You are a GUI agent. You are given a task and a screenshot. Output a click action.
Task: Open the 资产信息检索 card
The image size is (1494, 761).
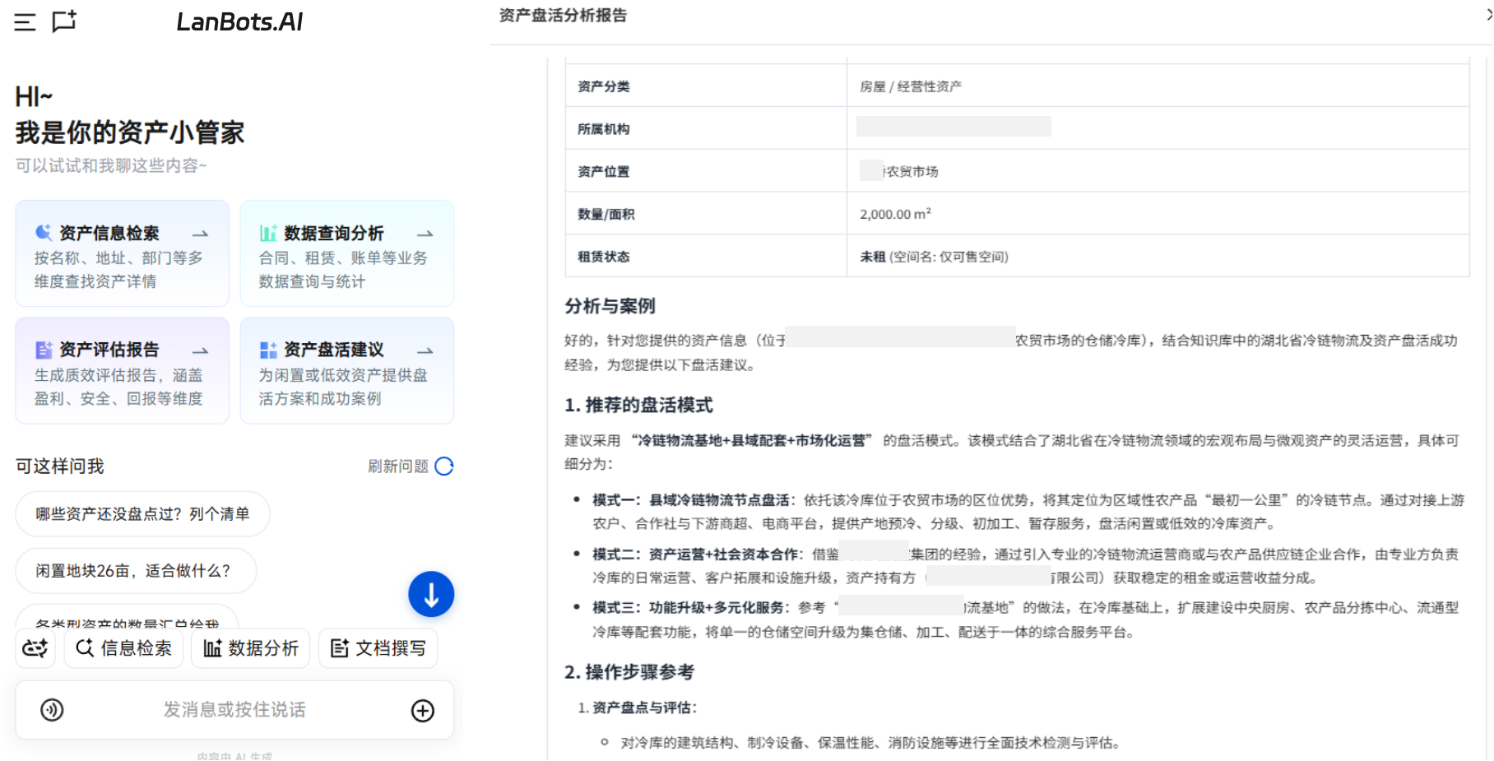pyautogui.click(x=122, y=253)
